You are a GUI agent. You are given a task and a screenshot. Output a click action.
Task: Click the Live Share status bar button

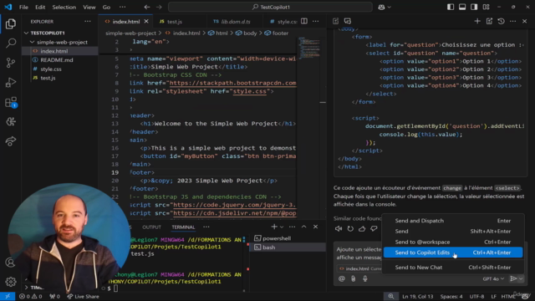pyautogui.click(x=83, y=297)
